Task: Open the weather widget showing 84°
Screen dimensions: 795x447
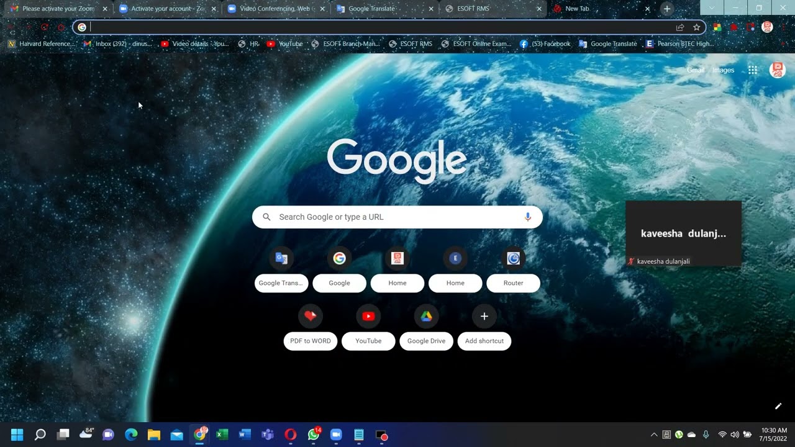Action: (x=86, y=434)
